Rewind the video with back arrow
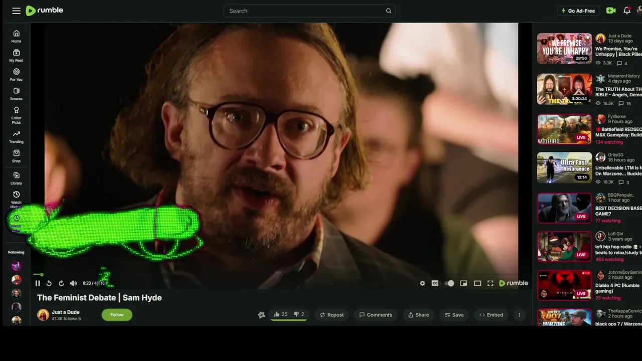This screenshot has width=642, height=361. (49, 283)
